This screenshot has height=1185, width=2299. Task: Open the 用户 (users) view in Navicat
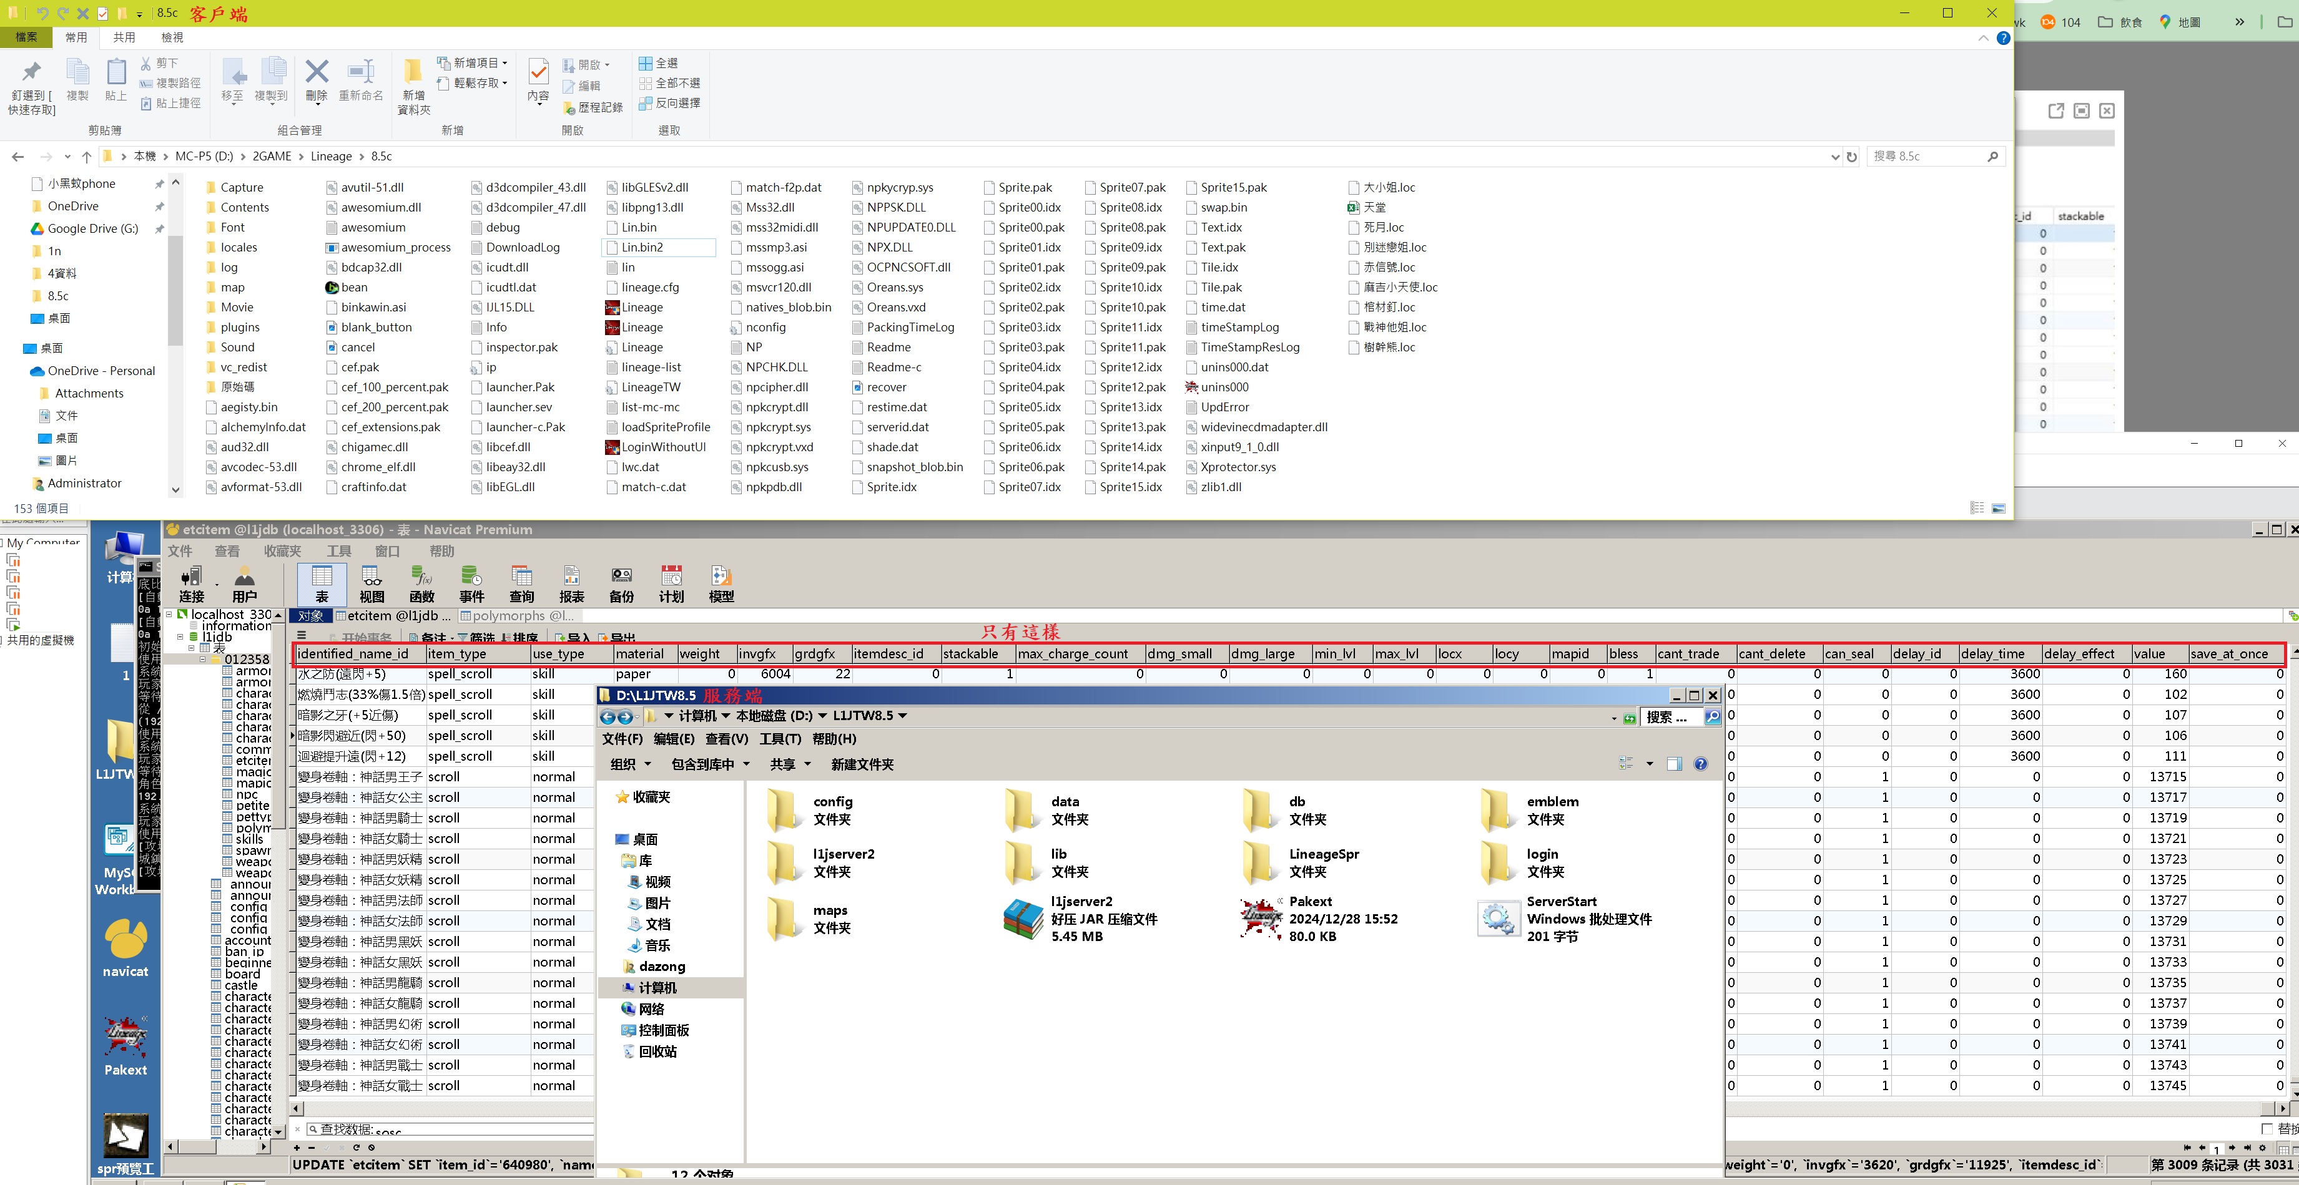(x=244, y=585)
